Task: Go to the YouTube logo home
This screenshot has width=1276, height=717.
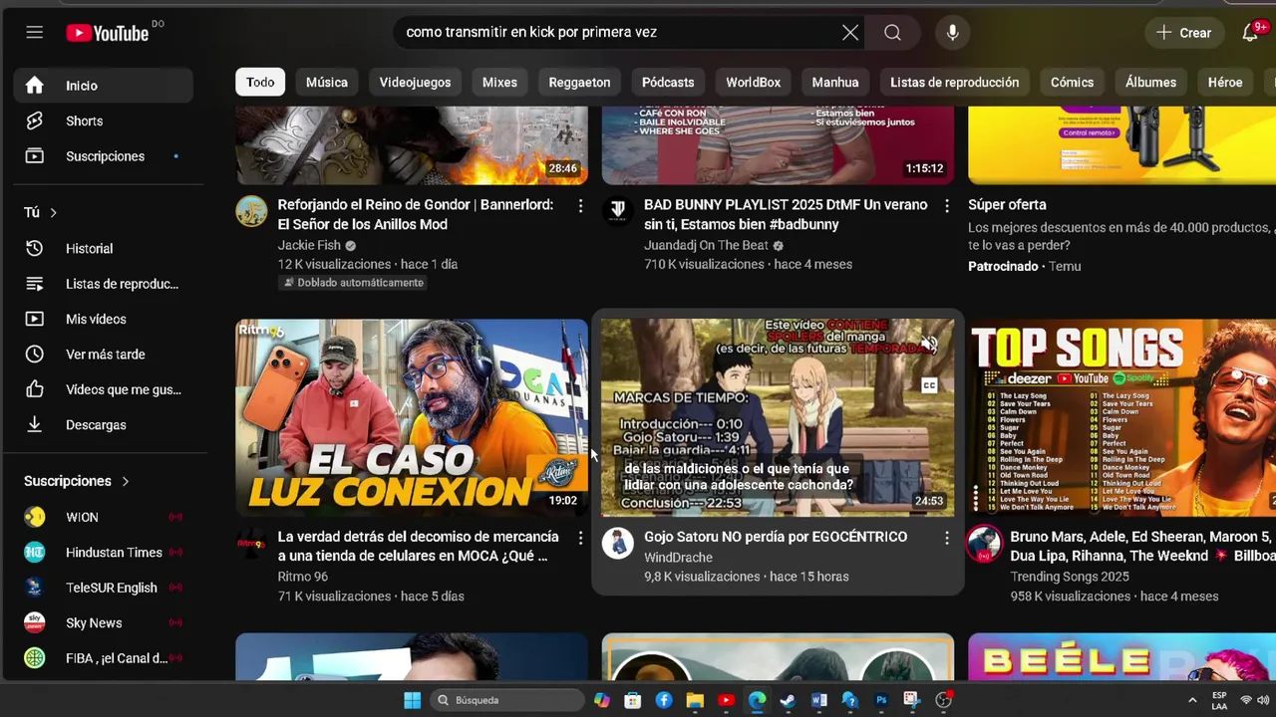Action: click(108, 33)
